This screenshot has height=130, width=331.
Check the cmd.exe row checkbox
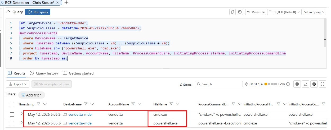[12, 114]
